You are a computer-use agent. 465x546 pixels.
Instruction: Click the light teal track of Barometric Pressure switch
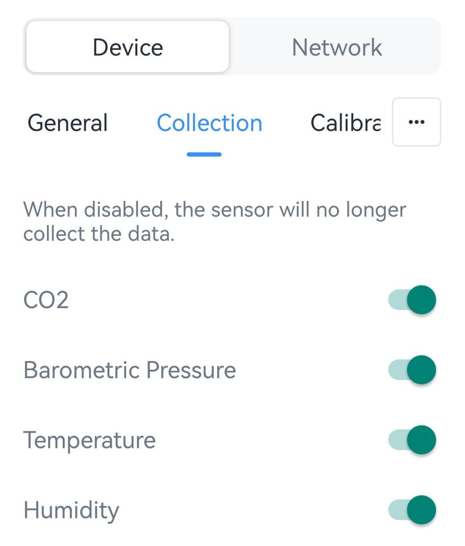click(396, 370)
